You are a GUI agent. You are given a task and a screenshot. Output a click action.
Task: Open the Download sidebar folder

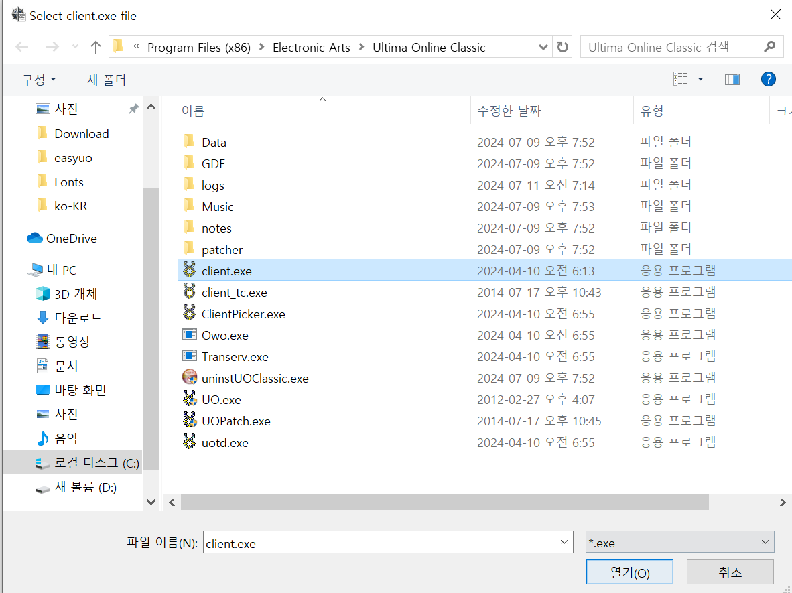[73, 134]
